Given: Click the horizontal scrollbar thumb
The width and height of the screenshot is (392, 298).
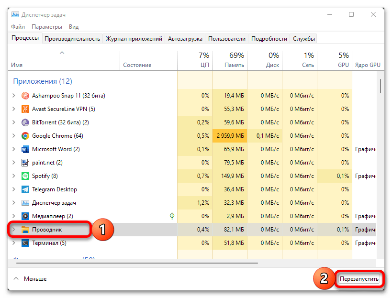Looking at the screenshot, I should [137, 263].
